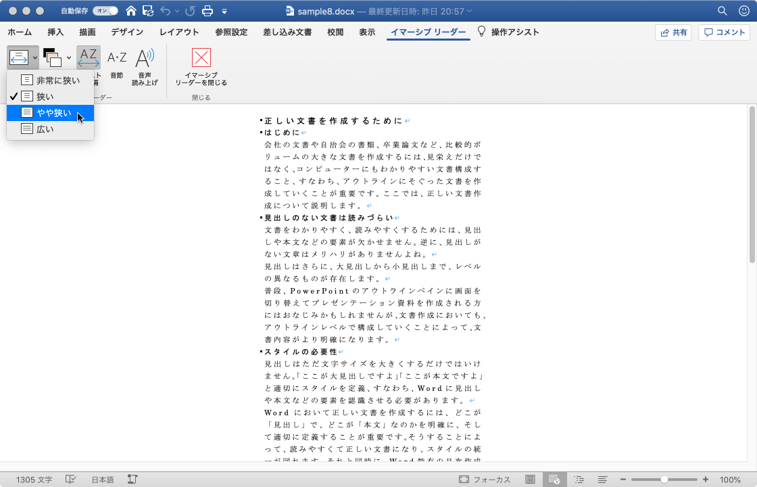757x487 pixels.
Task: Zoom in with the plus button
Action: (x=706, y=480)
